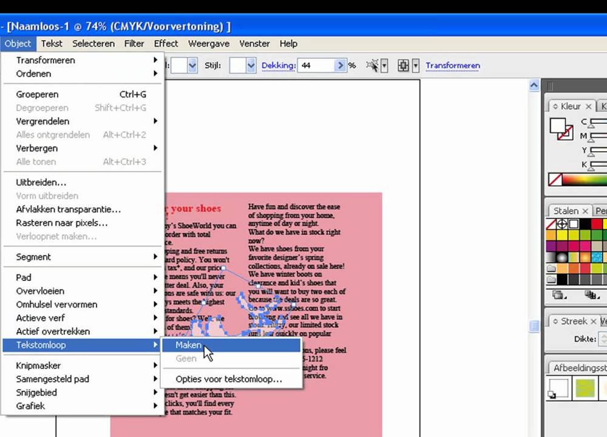The image size is (607, 437).
Task: Choose Maken in the Tekstomloop submenu
Action: pos(231,345)
